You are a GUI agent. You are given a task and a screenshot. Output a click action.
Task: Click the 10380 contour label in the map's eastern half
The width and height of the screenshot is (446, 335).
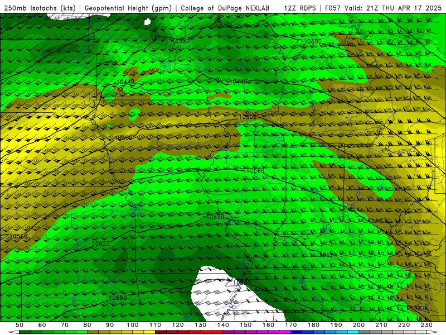313,41
